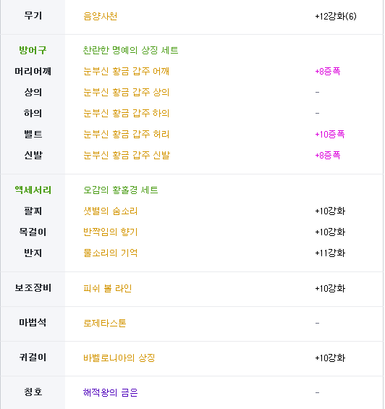Open 해적왕의 금은 title link

click(110, 392)
